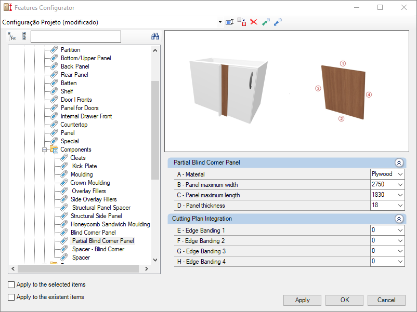Click the Cancel button
This screenshot has height=312, width=417.
click(386, 300)
